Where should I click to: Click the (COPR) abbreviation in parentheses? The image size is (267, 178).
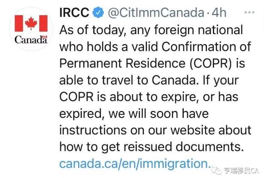(211, 63)
